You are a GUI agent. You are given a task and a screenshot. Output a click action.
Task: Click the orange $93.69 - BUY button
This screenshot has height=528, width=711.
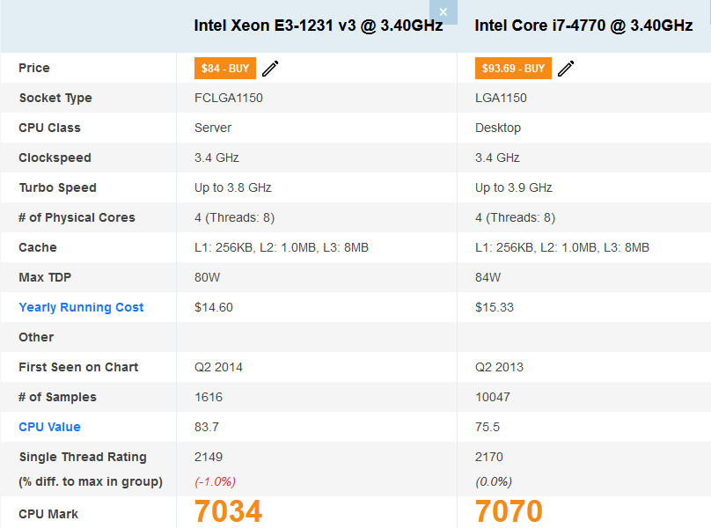tap(513, 68)
